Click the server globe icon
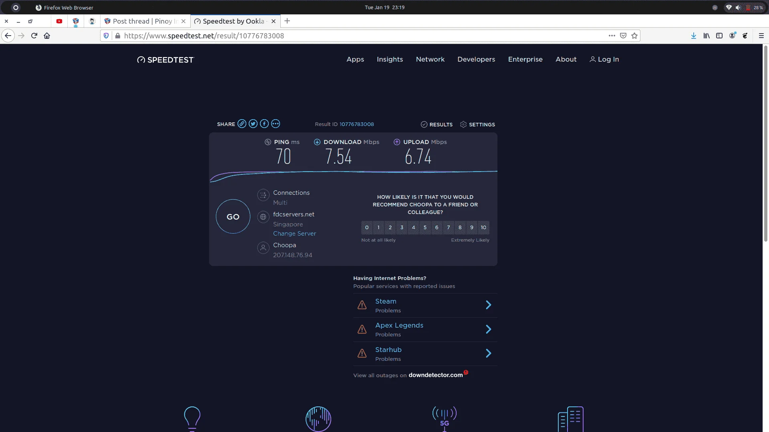The width and height of the screenshot is (769, 432). tap(263, 217)
